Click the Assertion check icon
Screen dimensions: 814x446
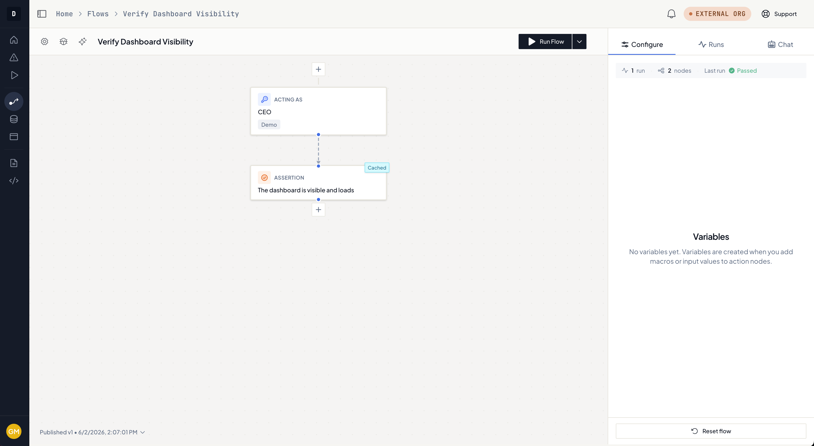(264, 177)
